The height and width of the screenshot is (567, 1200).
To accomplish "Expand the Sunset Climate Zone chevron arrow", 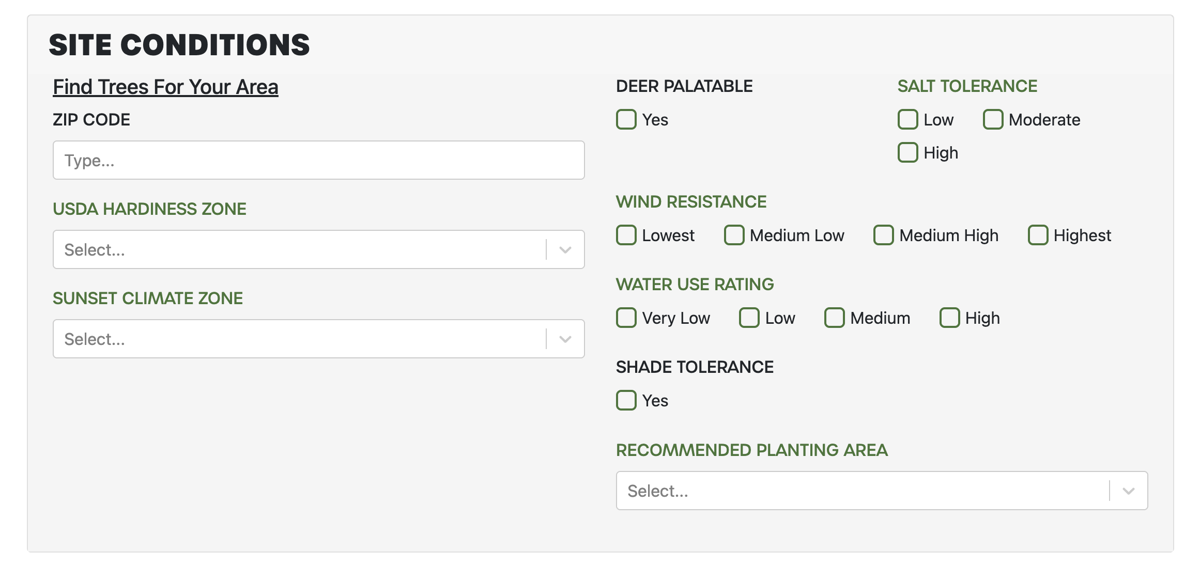I will pyautogui.click(x=564, y=339).
